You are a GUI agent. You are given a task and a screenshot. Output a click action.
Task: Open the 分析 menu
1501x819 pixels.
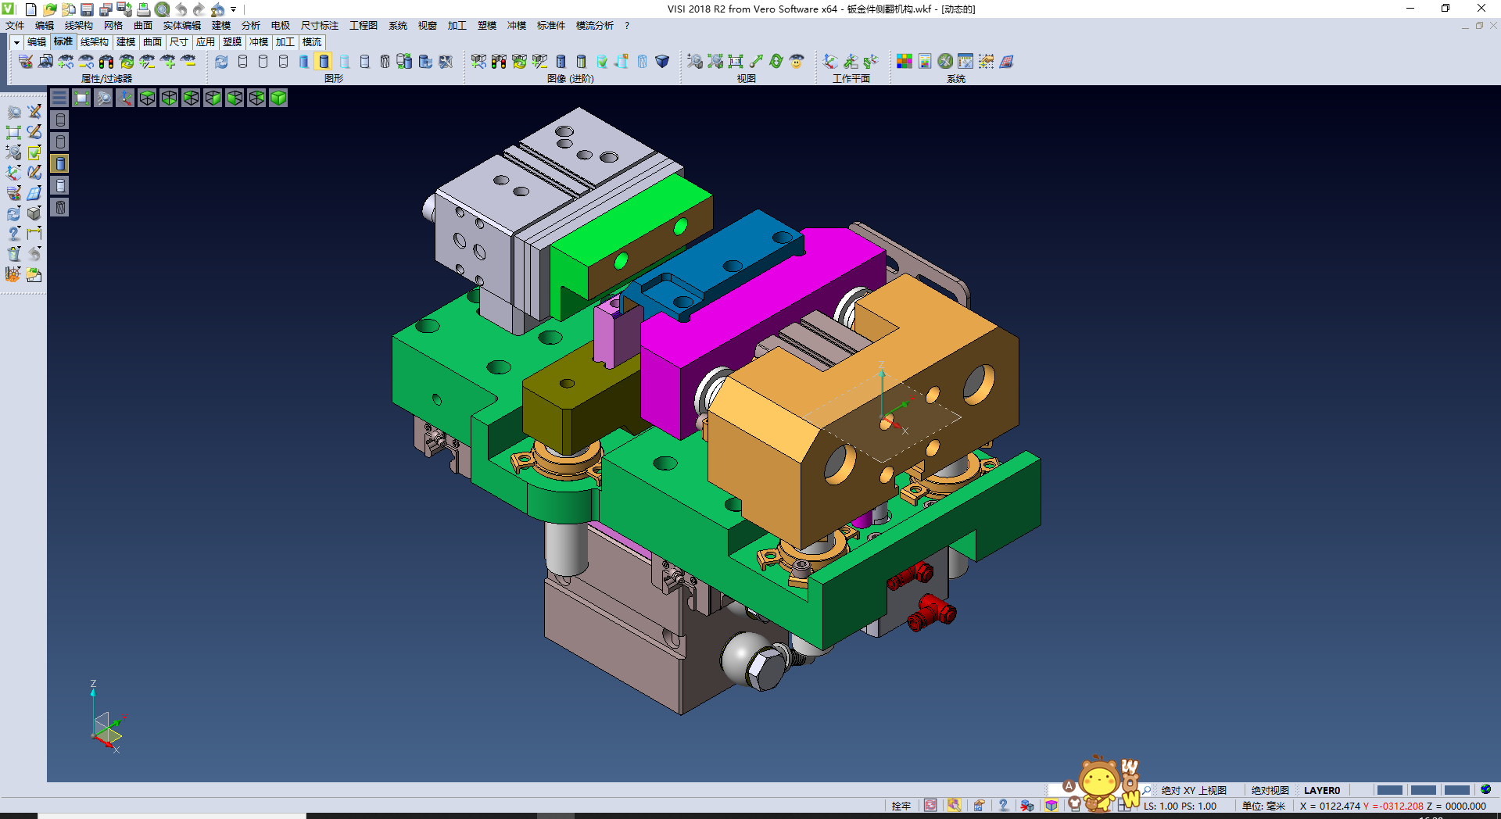[x=250, y=26]
